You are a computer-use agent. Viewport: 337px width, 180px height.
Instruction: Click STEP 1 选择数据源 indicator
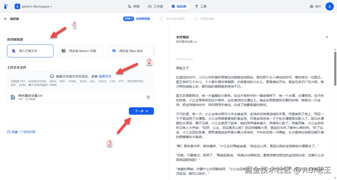[x=136, y=19]
